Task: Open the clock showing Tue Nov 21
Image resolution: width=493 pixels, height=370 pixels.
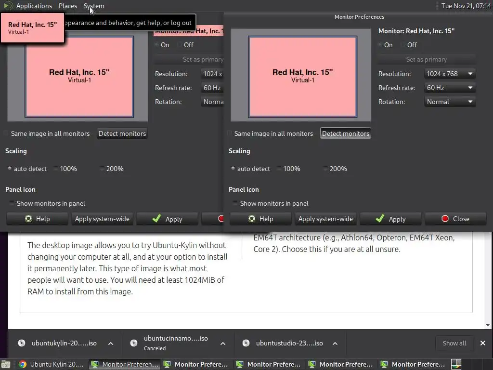Action: (466, 6)
